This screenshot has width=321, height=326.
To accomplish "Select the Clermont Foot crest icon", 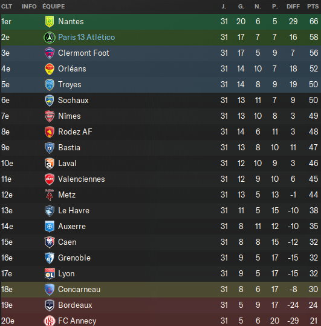I will pos(50,53).
